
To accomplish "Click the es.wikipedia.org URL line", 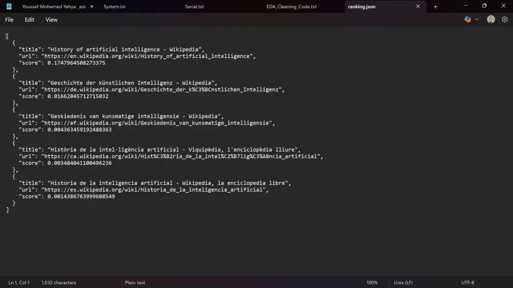I will tap(144, 190).
